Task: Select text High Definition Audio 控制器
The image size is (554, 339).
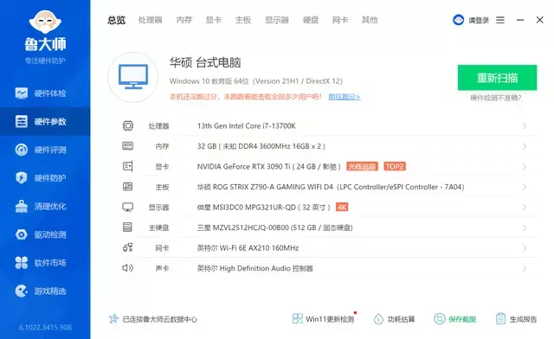Action: (266, 268)
